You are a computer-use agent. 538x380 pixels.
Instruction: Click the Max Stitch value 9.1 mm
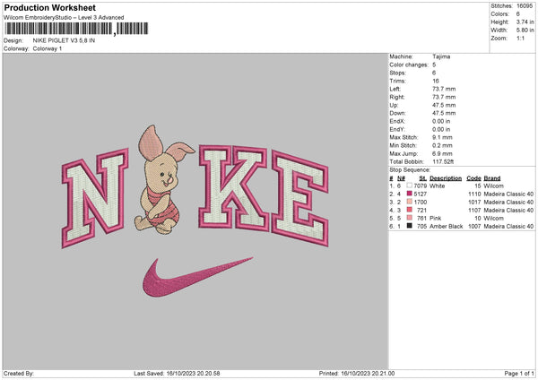click(442, 137)
